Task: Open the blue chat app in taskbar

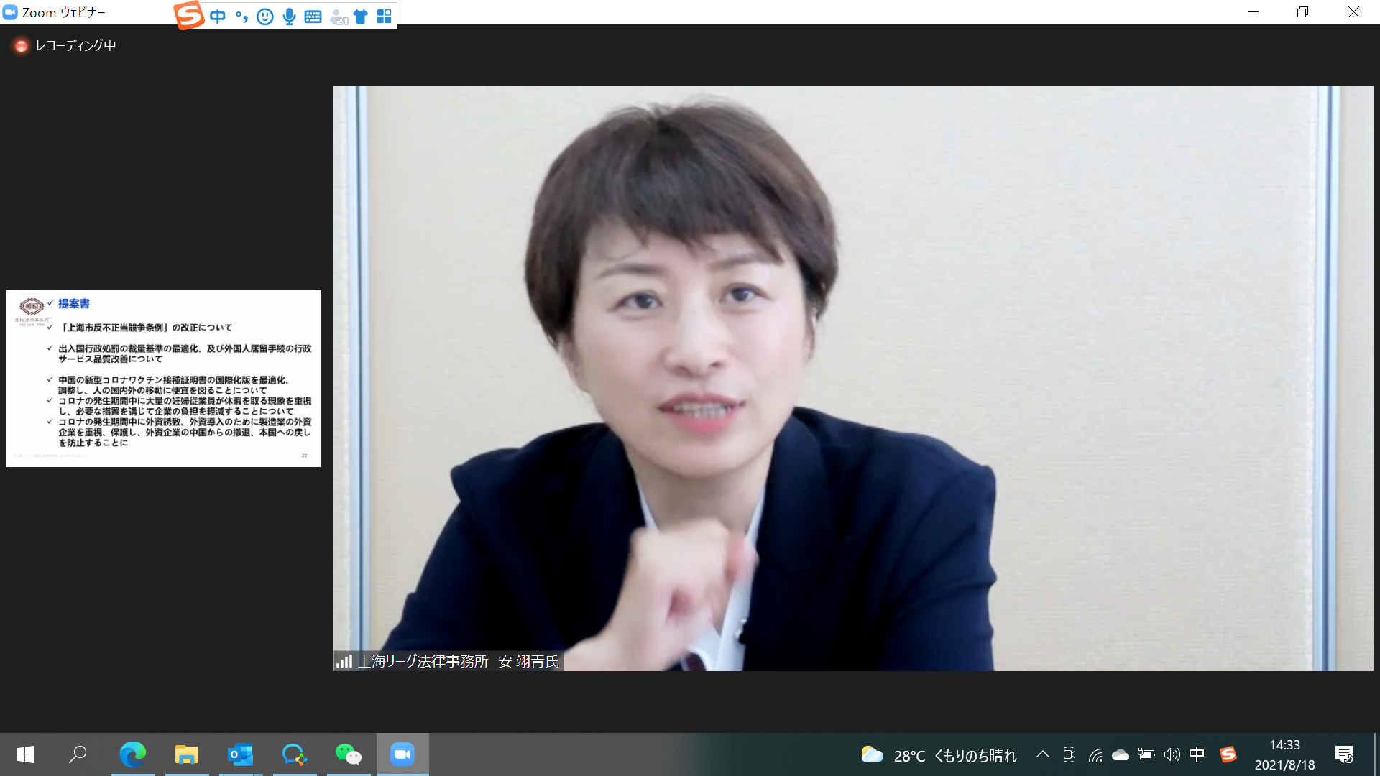Action: tap(295, 754)
